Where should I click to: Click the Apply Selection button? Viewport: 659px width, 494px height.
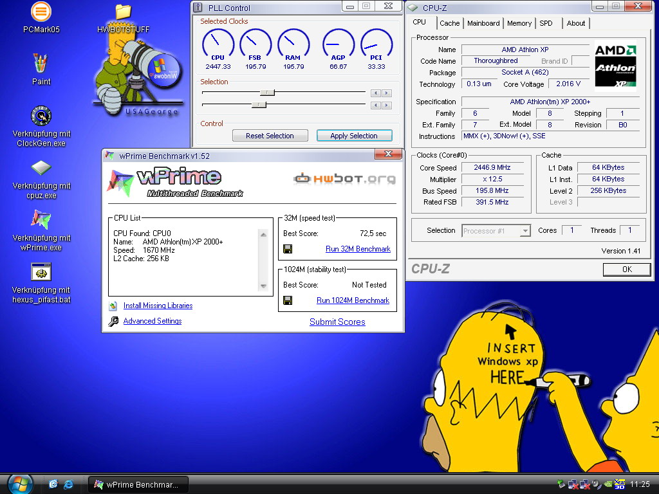point(354,136)
